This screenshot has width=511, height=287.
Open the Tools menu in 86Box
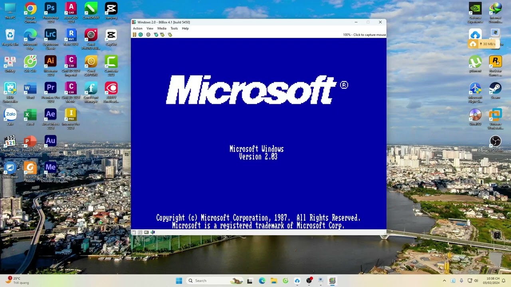[174, 28]
